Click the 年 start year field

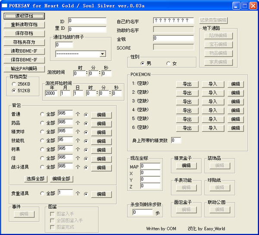pos(51,93)
